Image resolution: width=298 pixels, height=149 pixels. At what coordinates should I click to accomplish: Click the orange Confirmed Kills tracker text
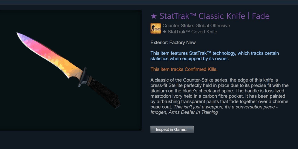coord(184,69)
